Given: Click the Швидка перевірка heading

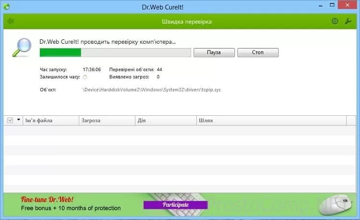Looking at the screenshot, I should pyautogui.click(x=187, y=22).
